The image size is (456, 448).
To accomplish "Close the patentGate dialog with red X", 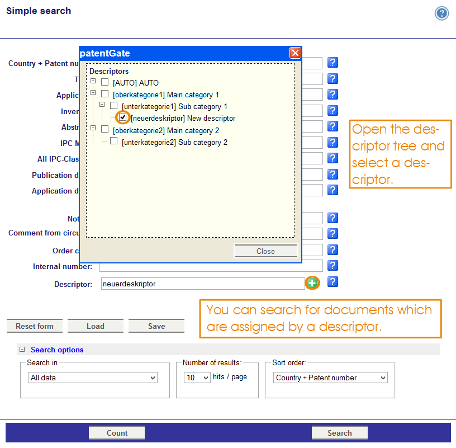I will [295, 53].
